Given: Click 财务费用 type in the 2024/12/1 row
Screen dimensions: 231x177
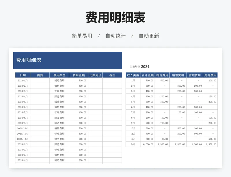Looking at the screenshot, I should pos(59,139).
